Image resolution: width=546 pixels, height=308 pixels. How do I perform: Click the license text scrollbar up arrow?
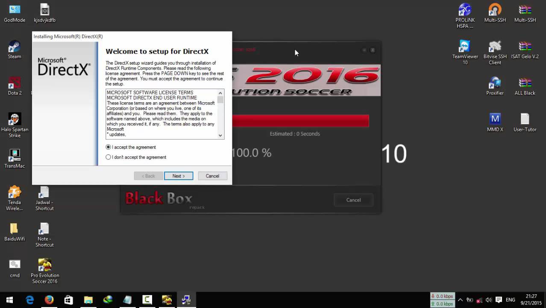click(x=220, y=93)
